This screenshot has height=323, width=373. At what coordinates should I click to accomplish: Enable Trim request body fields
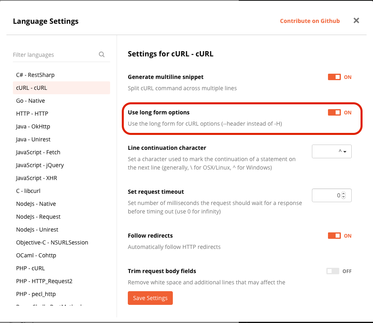333,271
